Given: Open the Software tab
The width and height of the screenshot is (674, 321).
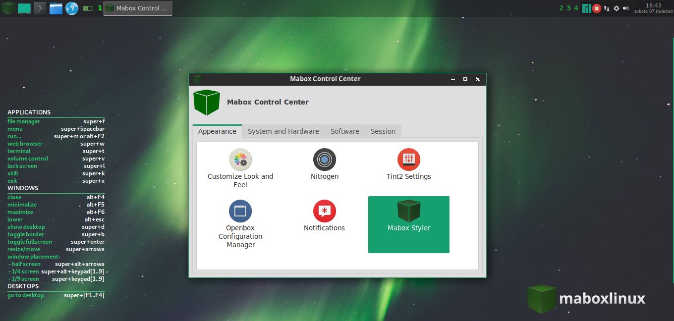Looking at the screenshot, I should (x=345, y=131).
